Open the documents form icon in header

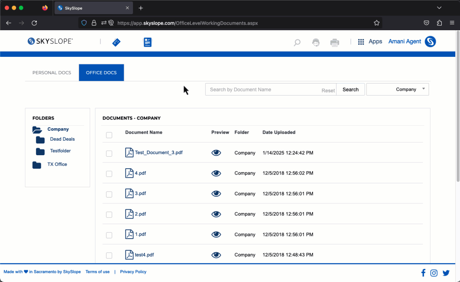(x=147, y=42)
